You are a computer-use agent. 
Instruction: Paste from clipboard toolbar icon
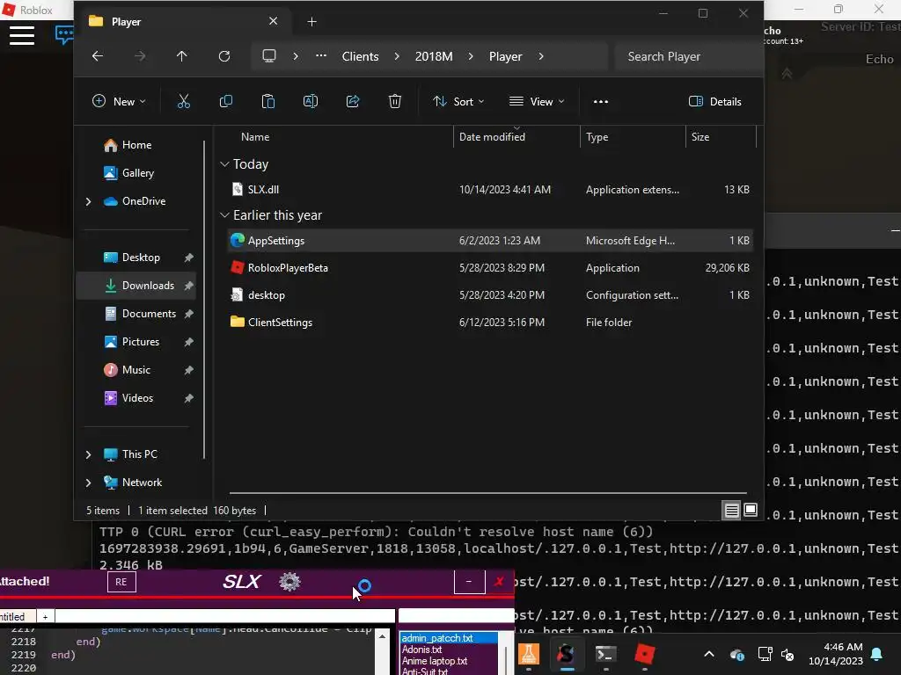[x=267, y=102]
